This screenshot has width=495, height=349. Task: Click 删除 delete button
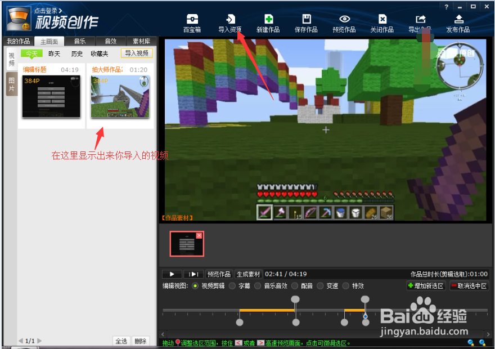tap(141, 341)
